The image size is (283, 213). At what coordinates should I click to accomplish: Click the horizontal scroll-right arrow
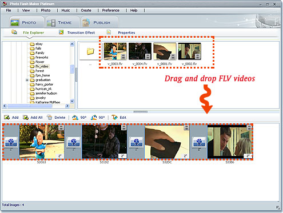(x=67, y=106)
